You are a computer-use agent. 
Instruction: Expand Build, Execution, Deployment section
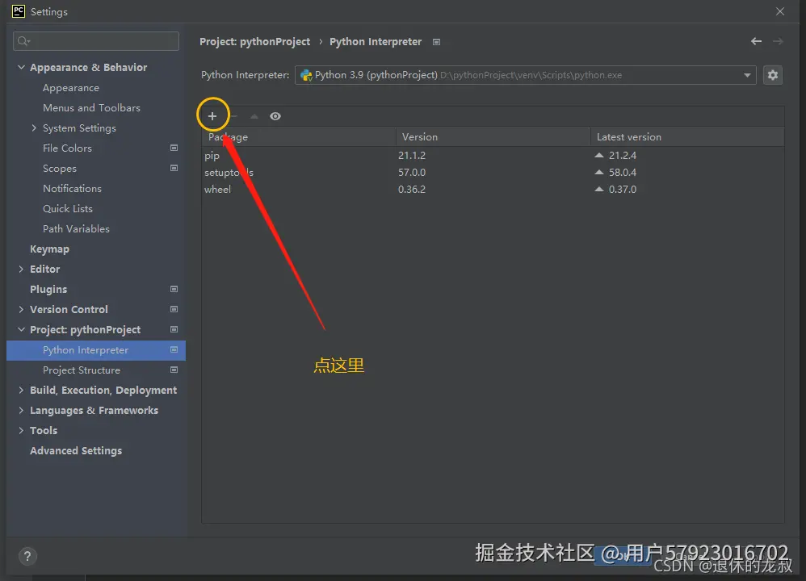21,390
